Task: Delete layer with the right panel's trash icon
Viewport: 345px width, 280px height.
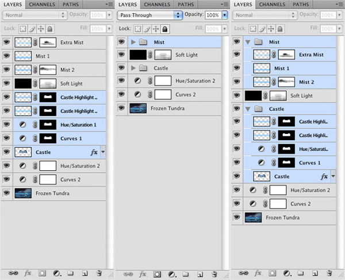Action: tap(329, 273)
